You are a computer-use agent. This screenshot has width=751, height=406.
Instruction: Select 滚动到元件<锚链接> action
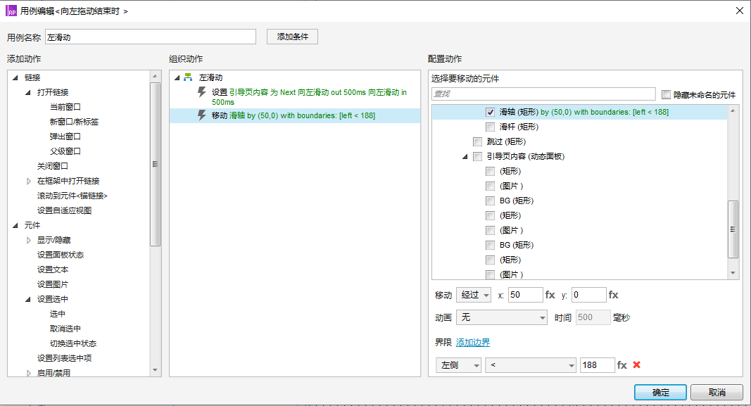[x=72, y=196]
